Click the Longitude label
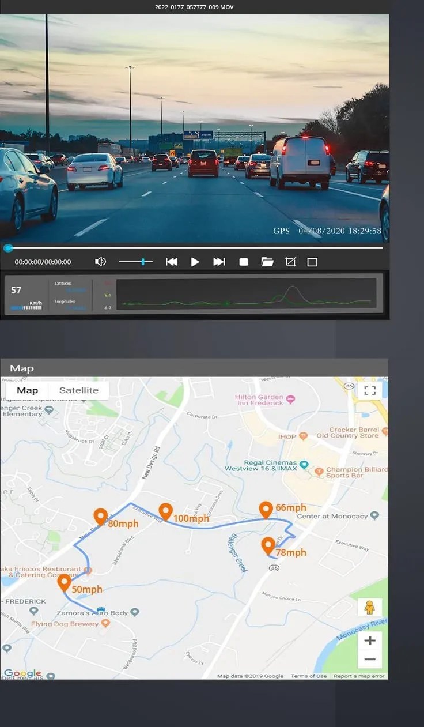424x727 pixels. pyautogui.click(x=65, y=301)
